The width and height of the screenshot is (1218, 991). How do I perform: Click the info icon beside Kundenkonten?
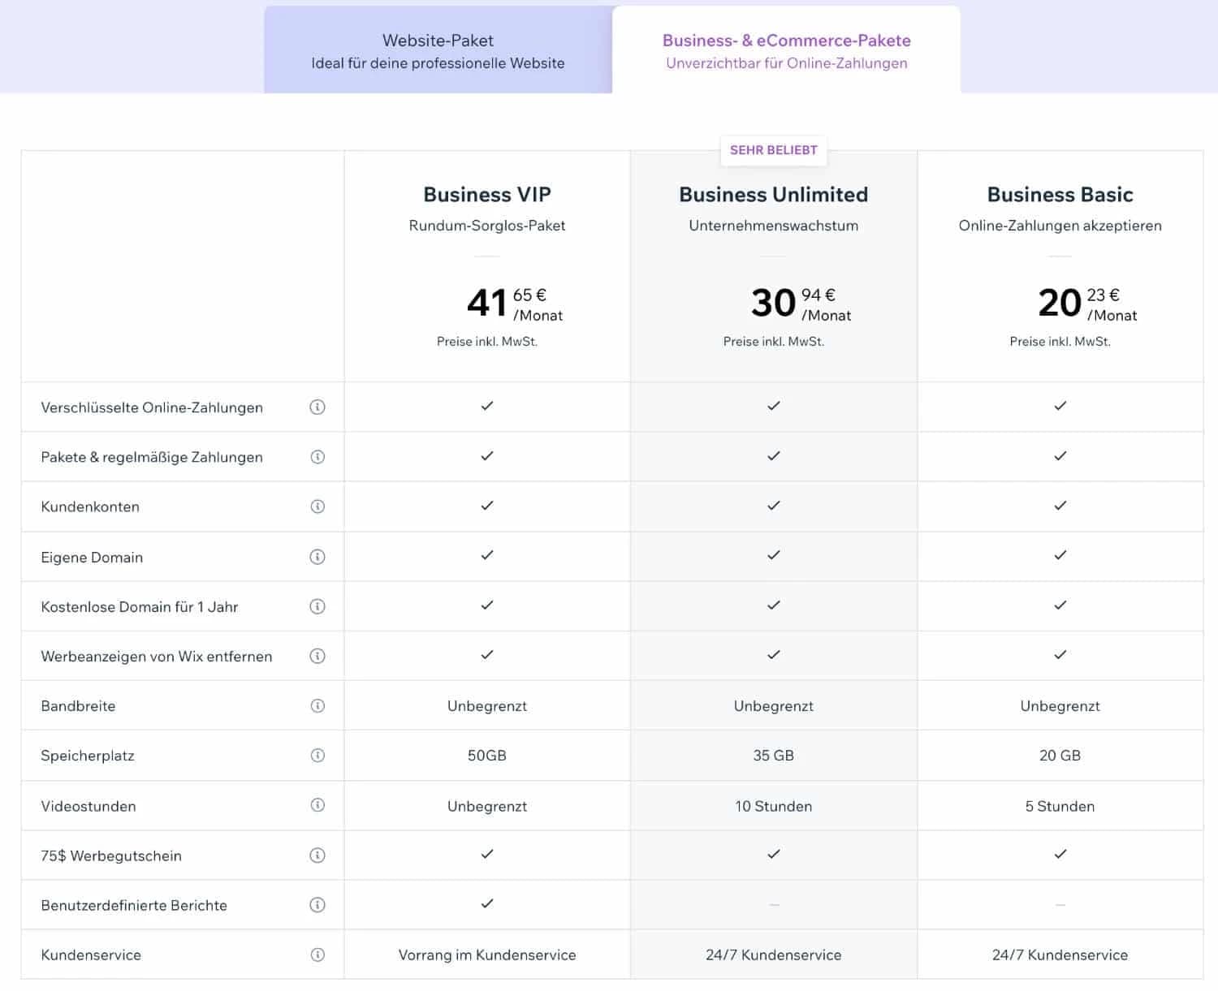[317, 506]
